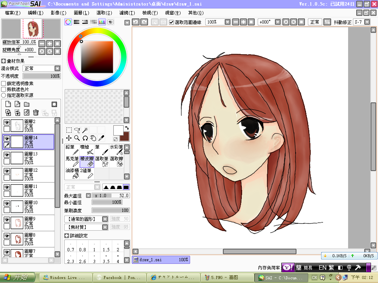The width and height of the screenshot is (378, 283).
Task: Open the 抖動修正 S-7 dropdown
Action: click(367, 22)
